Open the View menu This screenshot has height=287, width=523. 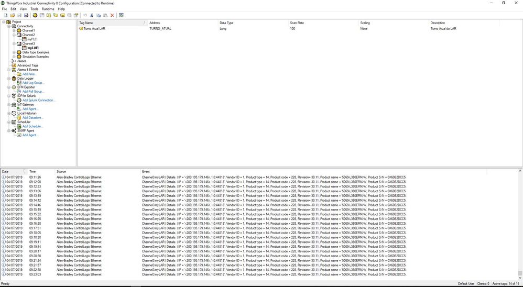click(24, 9)
